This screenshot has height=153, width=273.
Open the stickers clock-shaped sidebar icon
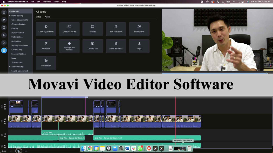tap(4, 43)
